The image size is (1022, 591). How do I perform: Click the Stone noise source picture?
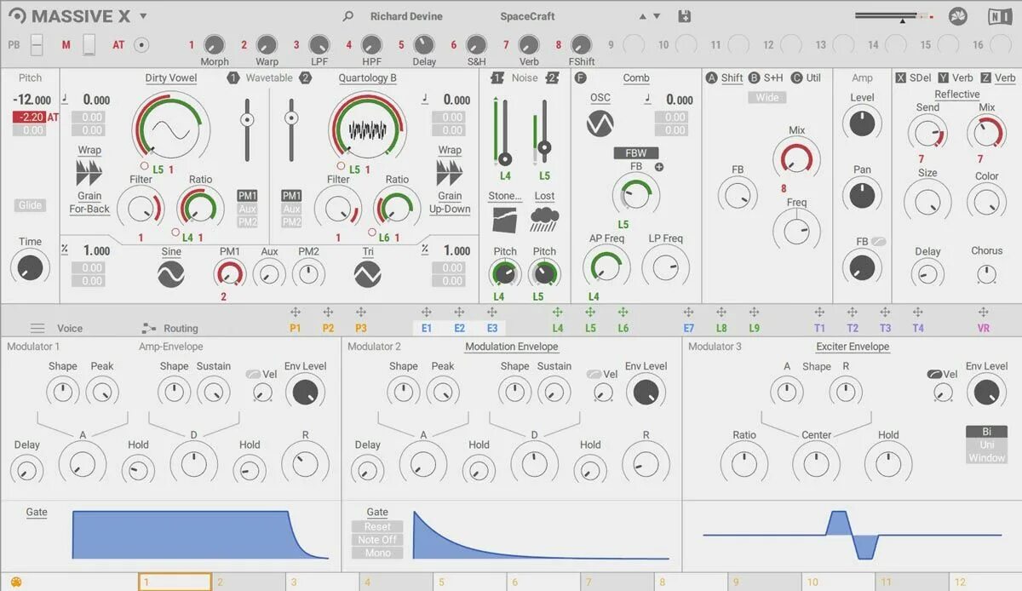click(x=505, y=220)
